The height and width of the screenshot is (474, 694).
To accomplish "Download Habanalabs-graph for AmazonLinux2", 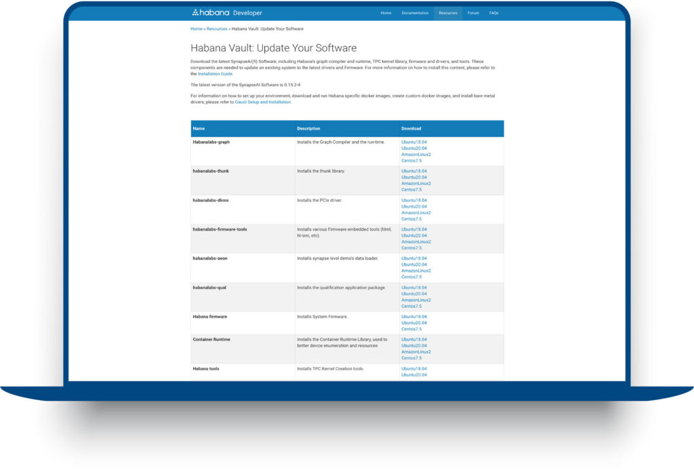I will point(416,155).
